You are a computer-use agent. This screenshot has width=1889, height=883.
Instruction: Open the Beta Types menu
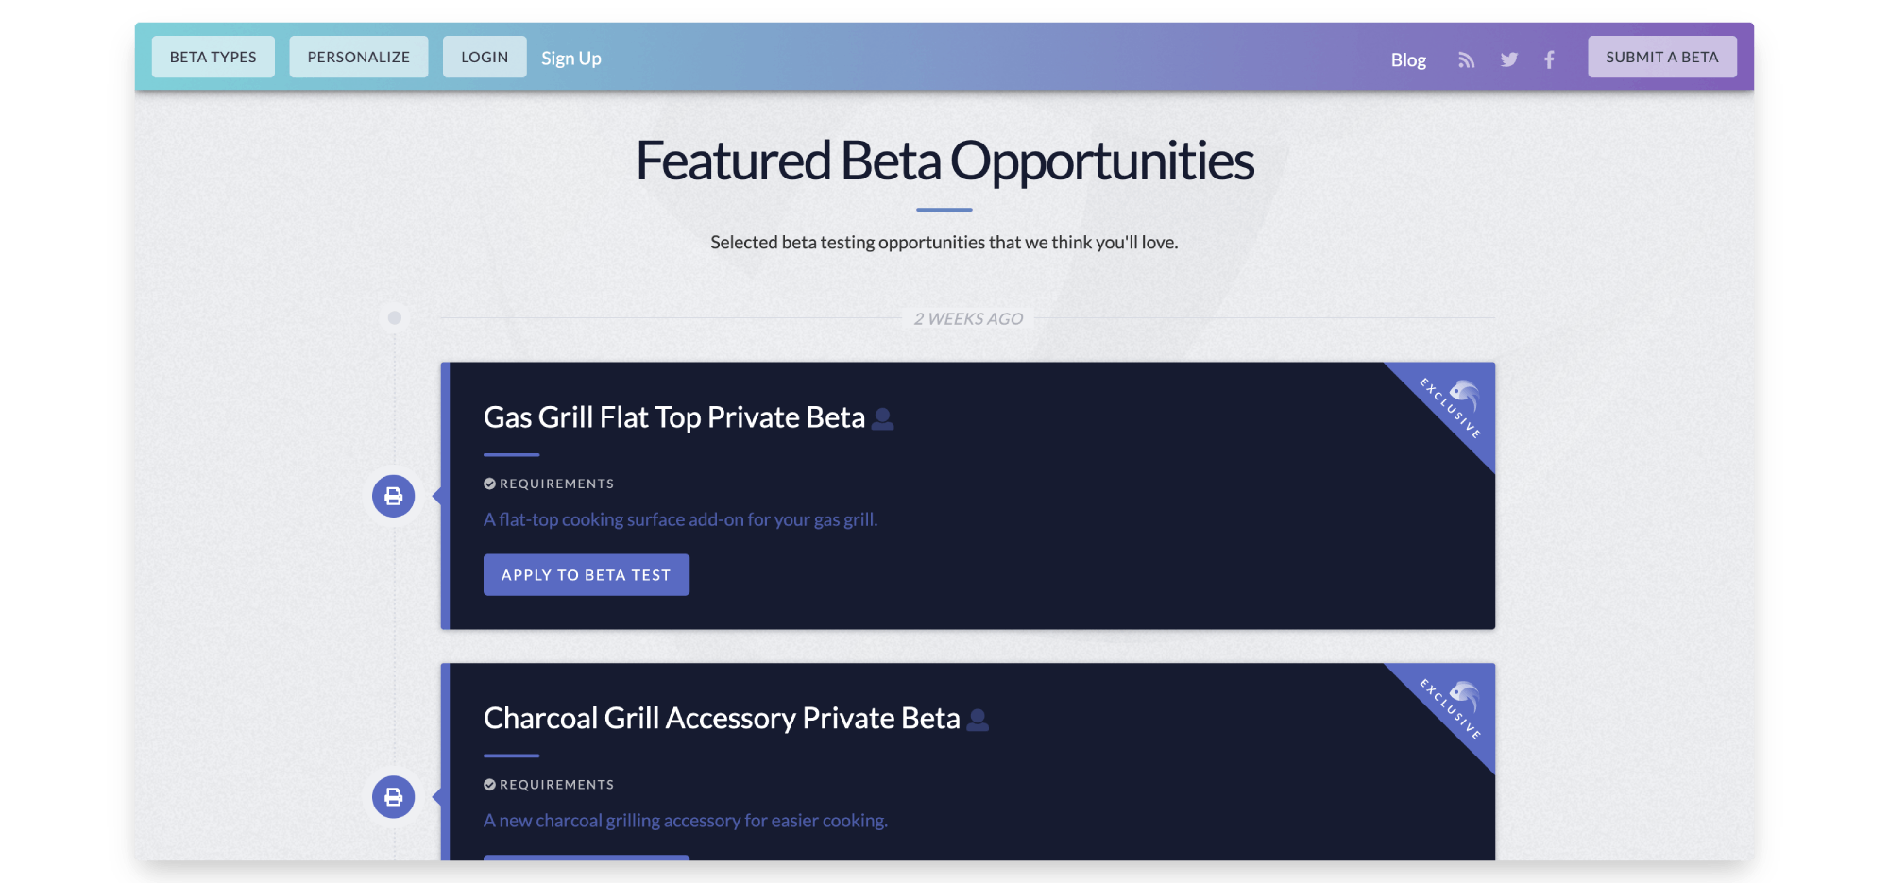point(213,57)
